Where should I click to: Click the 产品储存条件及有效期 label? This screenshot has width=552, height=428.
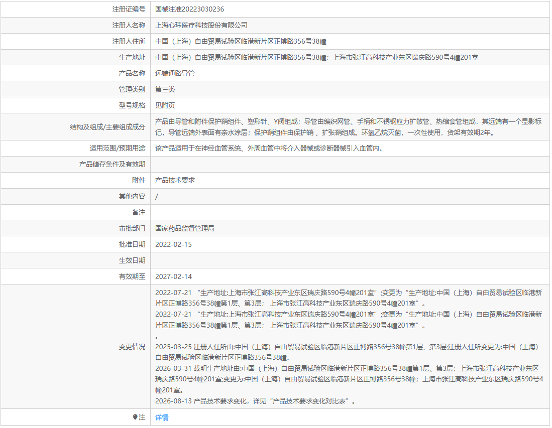pos(113,164)
